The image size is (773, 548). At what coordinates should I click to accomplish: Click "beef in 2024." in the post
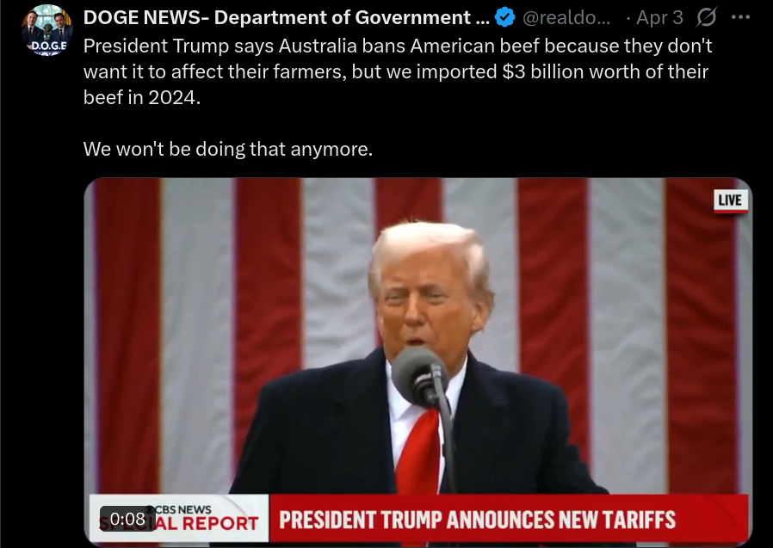point(142,97)
